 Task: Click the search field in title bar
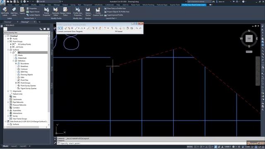tap(199, 2)
